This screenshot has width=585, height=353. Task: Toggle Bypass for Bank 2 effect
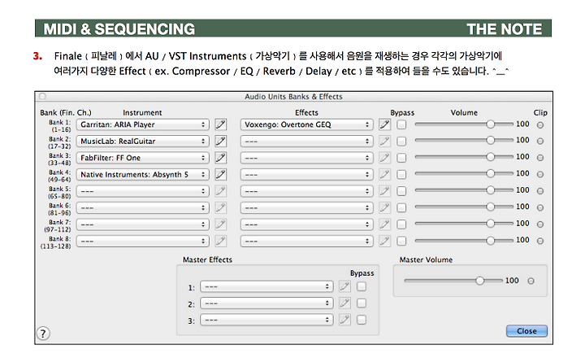point(401,142)
